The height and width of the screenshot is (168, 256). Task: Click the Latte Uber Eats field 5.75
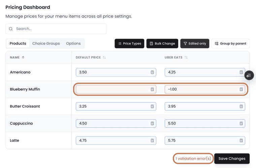[x=205, y=140]
